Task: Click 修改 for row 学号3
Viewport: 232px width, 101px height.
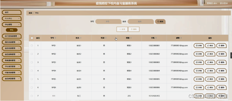Action: (x=210, y=63)
